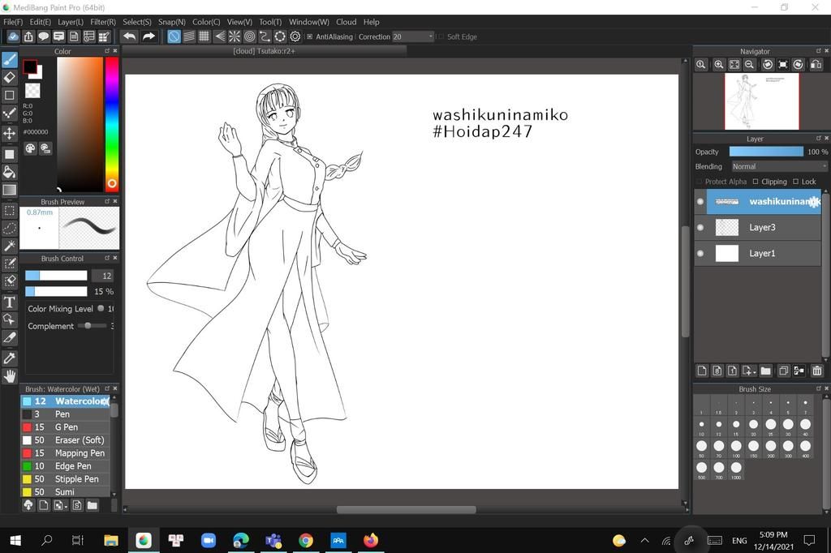Select the Lasso selection tool

pyautogui.click(x=10, y=229)
